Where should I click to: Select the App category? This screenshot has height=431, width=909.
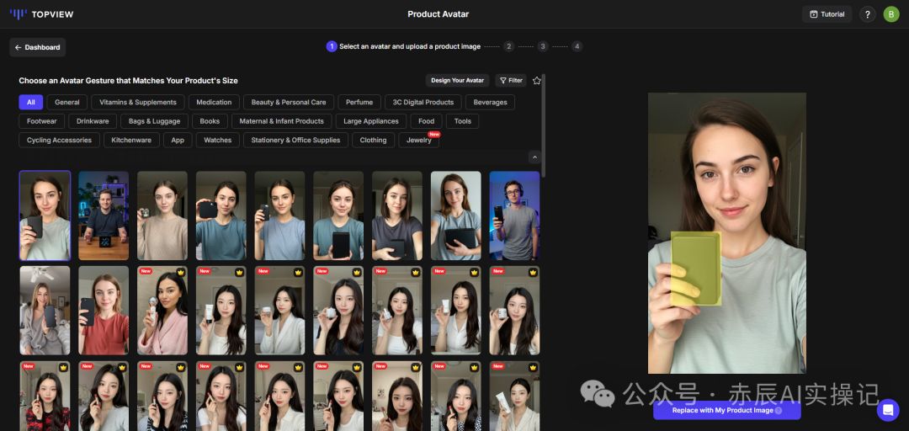[178, 140]
